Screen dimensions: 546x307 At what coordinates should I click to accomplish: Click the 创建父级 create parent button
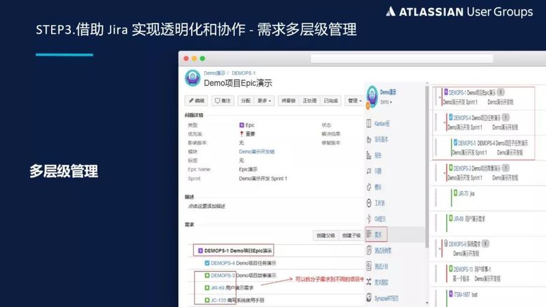326,235
